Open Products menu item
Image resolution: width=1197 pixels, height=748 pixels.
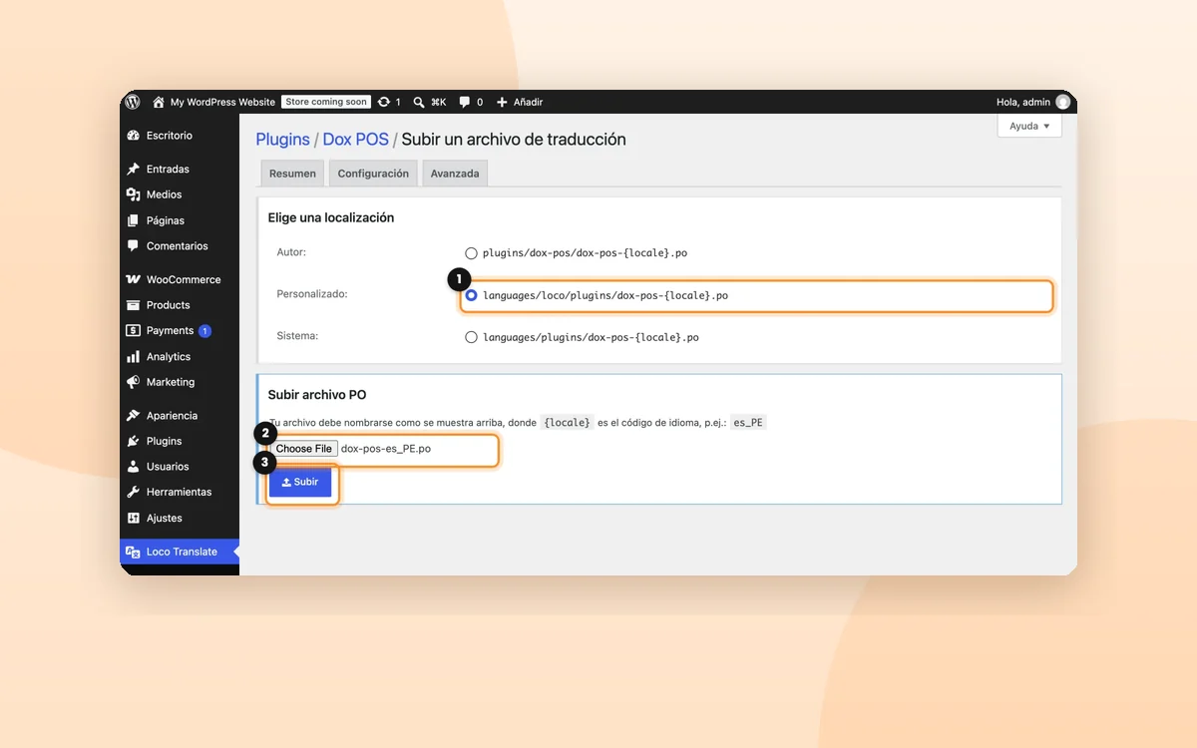tap(180, 305)
